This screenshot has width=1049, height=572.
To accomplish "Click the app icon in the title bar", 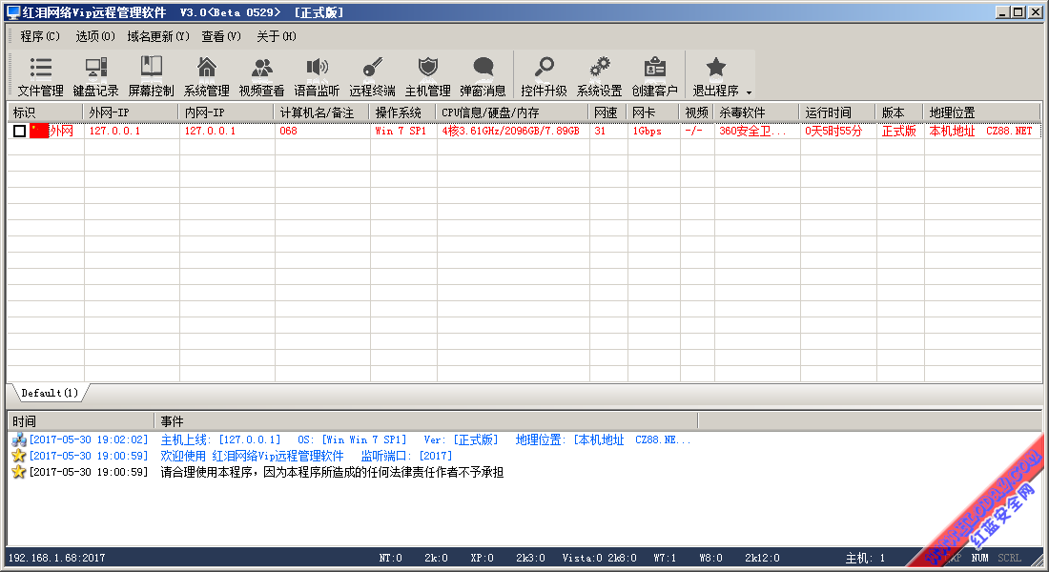I will click(x=13, y=12).
